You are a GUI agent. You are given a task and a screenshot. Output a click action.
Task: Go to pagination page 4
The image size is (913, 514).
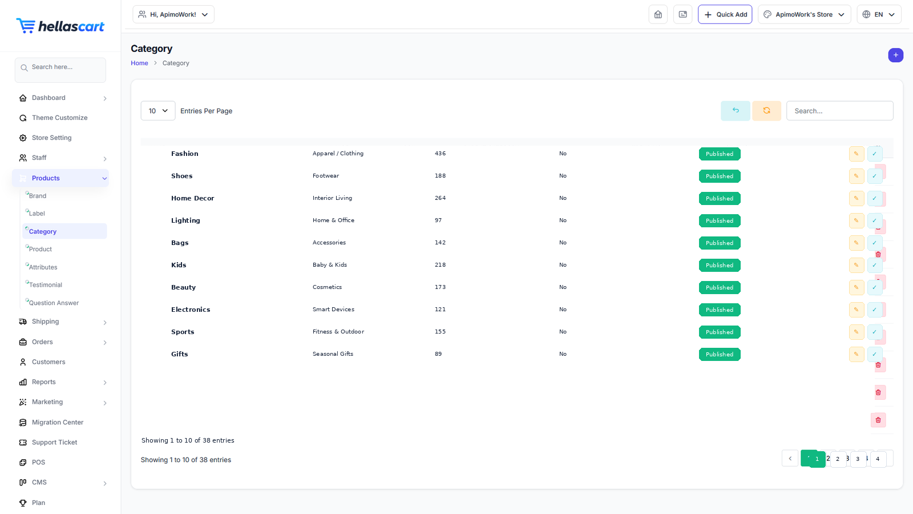[878, 459]
